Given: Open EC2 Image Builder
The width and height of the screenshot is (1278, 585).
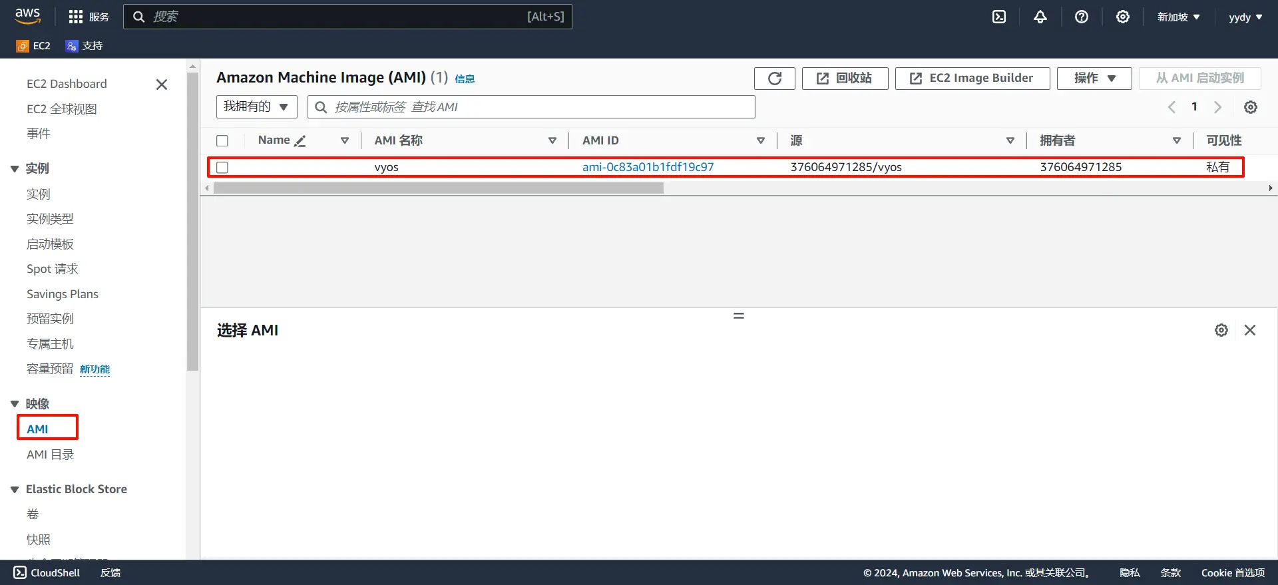Looking at the screenshot, I should 972,79.
